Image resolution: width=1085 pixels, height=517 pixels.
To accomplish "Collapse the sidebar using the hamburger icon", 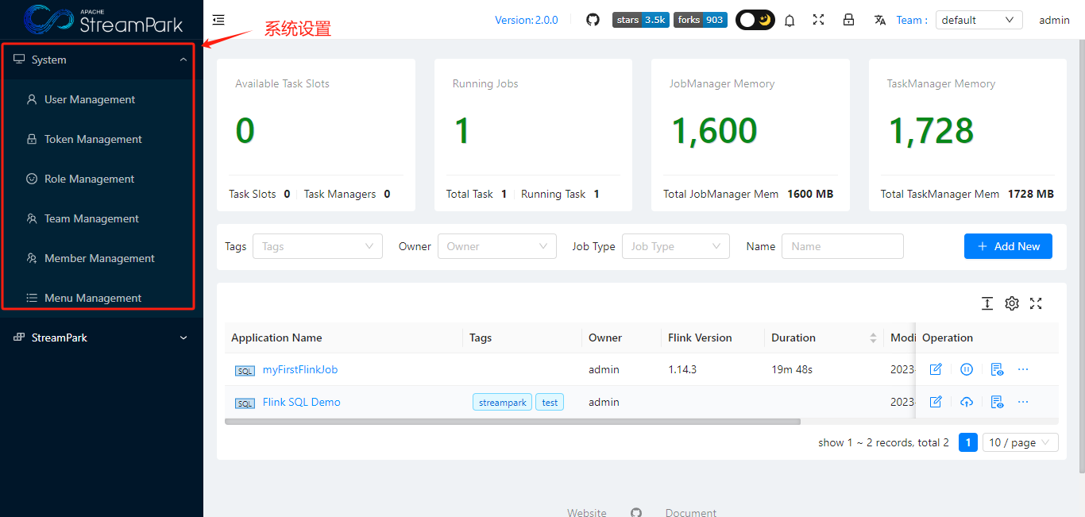I will pyautogui.click(x=218, y=19).
